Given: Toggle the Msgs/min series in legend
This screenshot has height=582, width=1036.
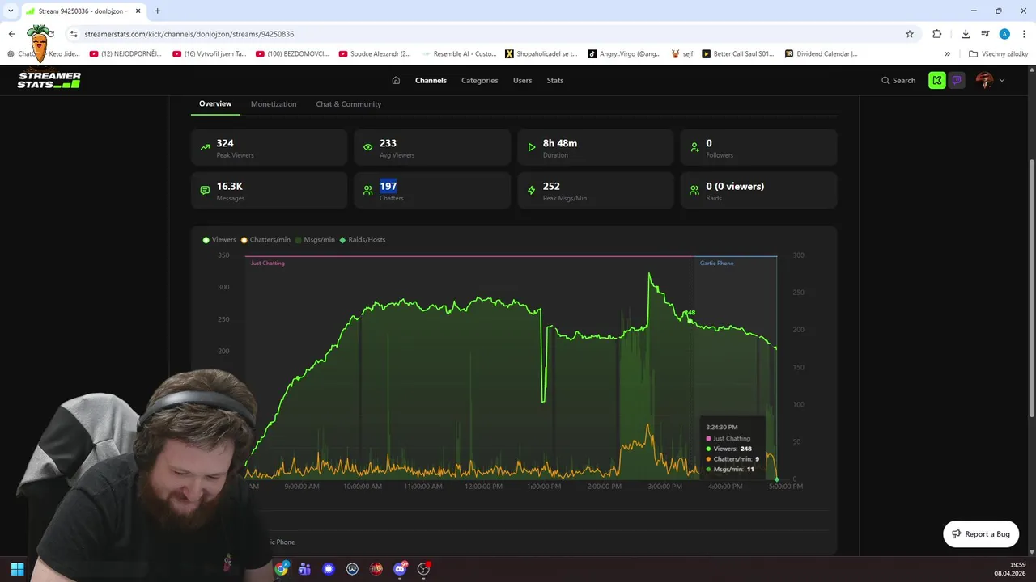Looking at the screenshot, I should point(315,240).
